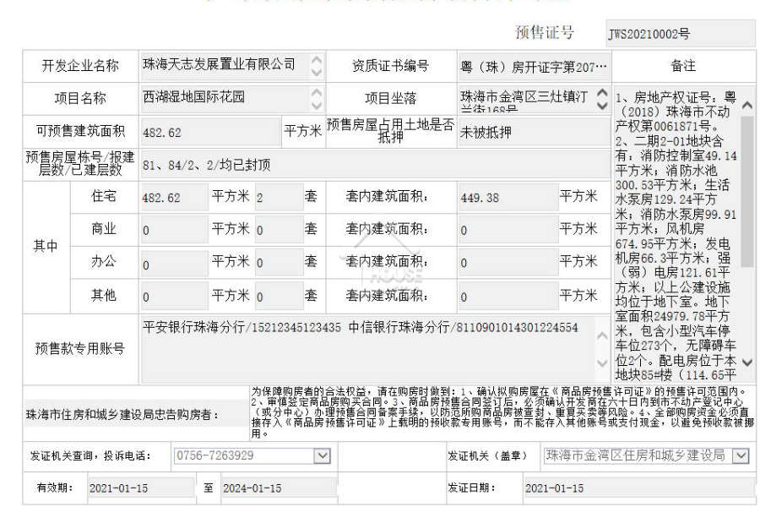This screenshot has width=760, height=507.
Task: Click office area field showing 0
Action: [x=174, y=264]
